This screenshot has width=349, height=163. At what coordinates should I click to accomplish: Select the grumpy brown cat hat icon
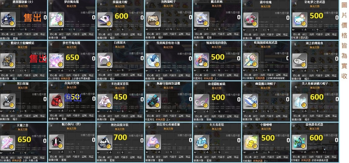pyautogui.click(x=153, y=19)
